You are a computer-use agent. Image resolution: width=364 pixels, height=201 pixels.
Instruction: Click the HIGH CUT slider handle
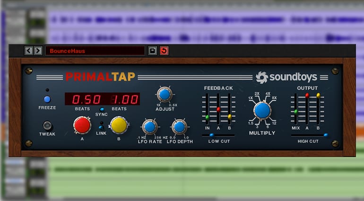326,135
